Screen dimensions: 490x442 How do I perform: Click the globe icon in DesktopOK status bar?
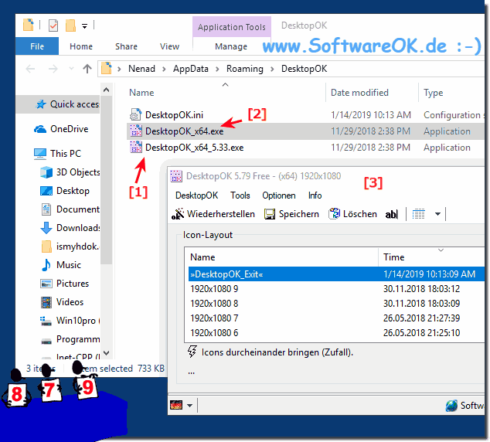click(x=451, y=405)
